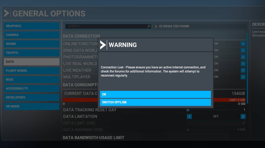Toggle Bing Data World with its right arrow
This screenshot has height=148, width=265.
point(243,50)
